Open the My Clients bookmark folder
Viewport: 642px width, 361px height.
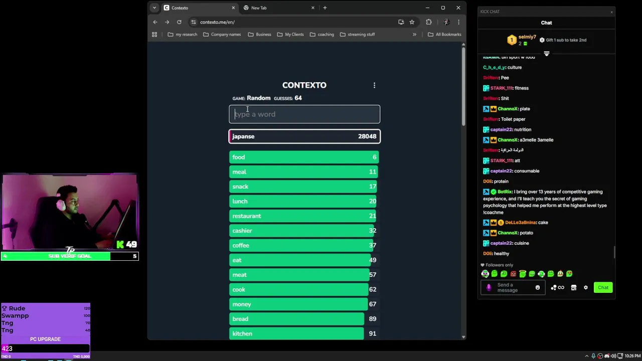pos(290,35)
